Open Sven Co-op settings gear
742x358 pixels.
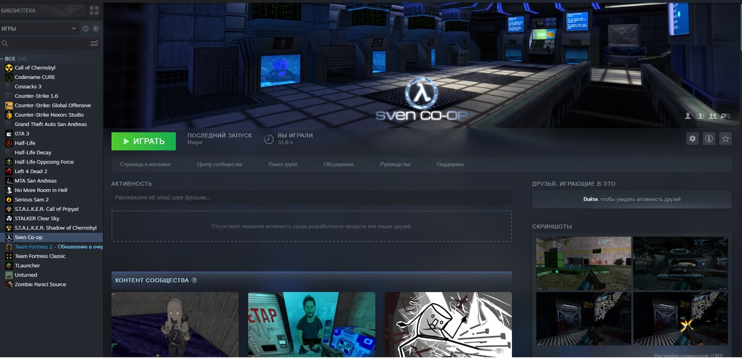[693, 139]
